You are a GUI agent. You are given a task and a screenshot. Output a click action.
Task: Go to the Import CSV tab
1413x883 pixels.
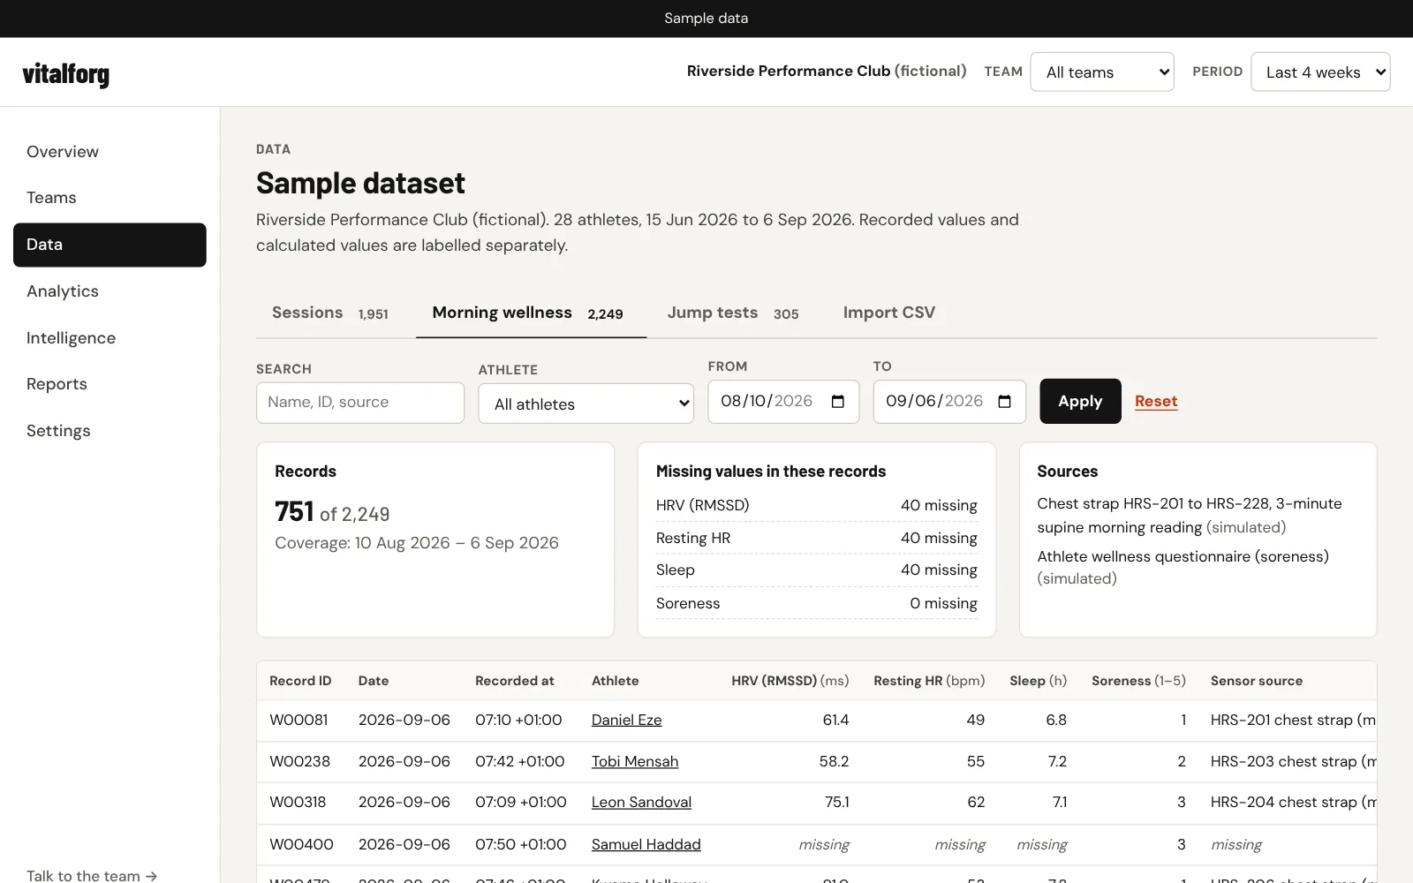pos(889,313)
